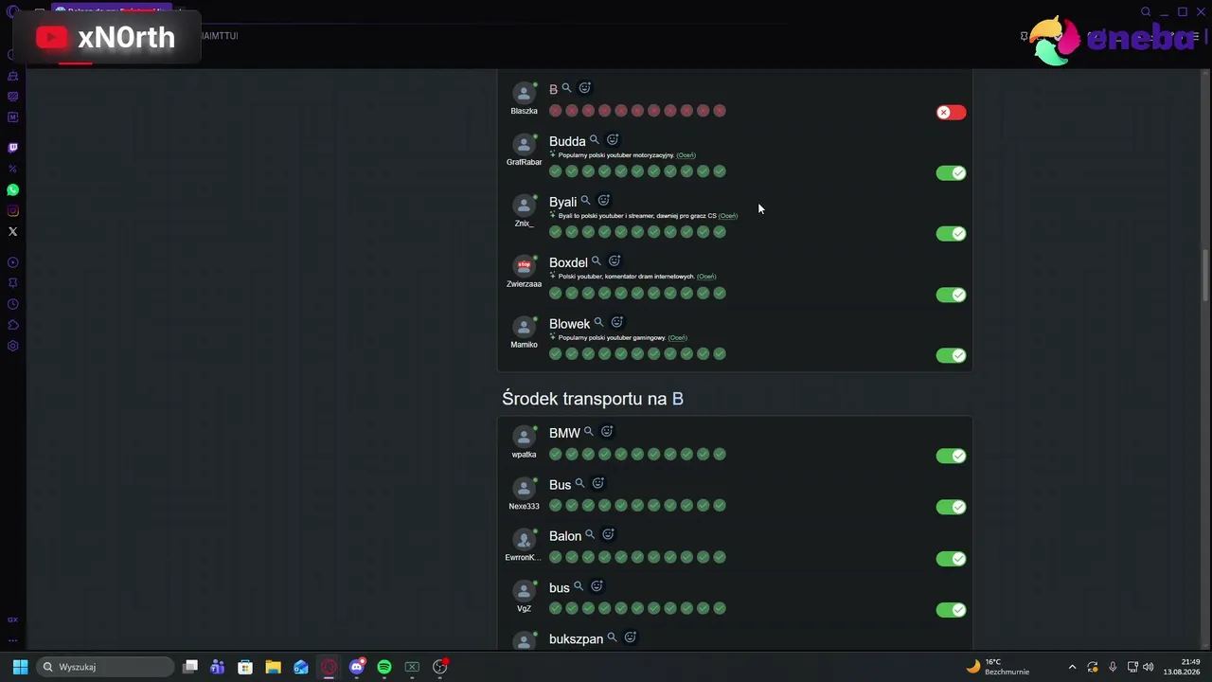The width and height of the screenshot is (1212, 682).
Task: Open History clock icon in sidebar
Action: click(x=12, y=304)
